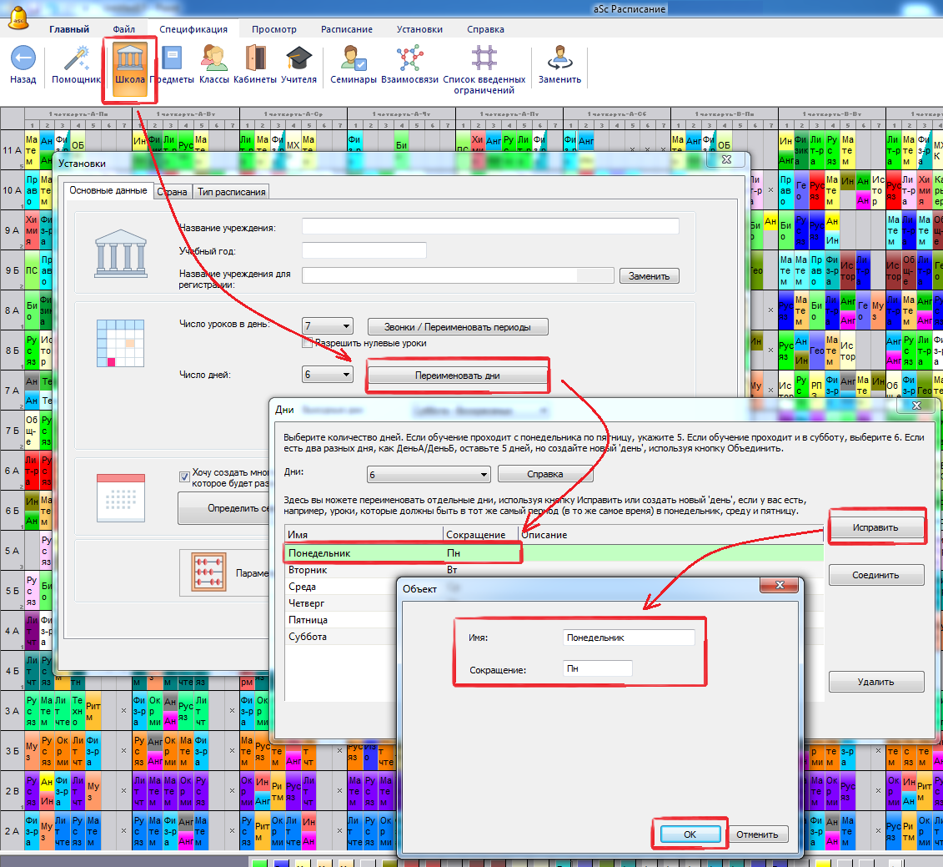Toggle the Хочу создать checkbox

[184, 476]
